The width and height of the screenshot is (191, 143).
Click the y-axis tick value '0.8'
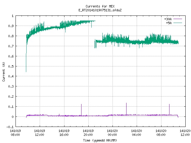[x=11, y=36]
